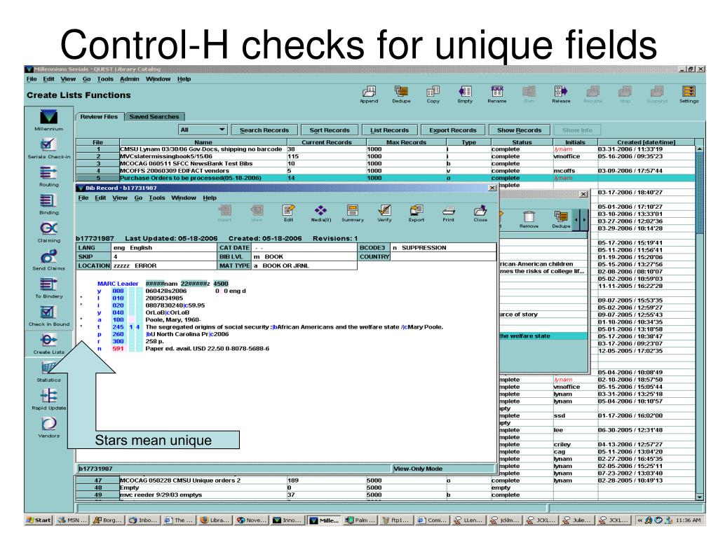Click the Name column header
Screen dimensions: 718x538
tap(203, 142)
